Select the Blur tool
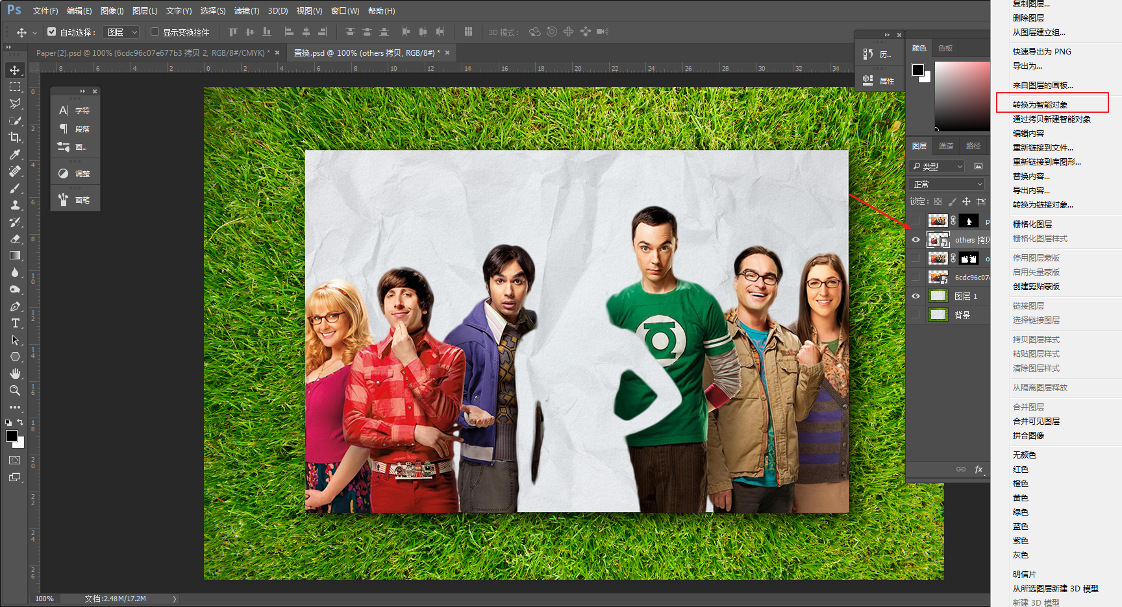This screenshot has width=1122, height=607. (14, 272)
